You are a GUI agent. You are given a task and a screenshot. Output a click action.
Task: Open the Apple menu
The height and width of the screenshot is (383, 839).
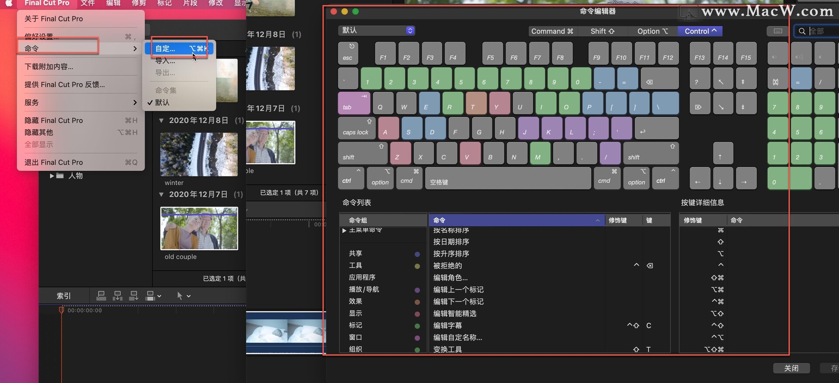pos(9,3)
